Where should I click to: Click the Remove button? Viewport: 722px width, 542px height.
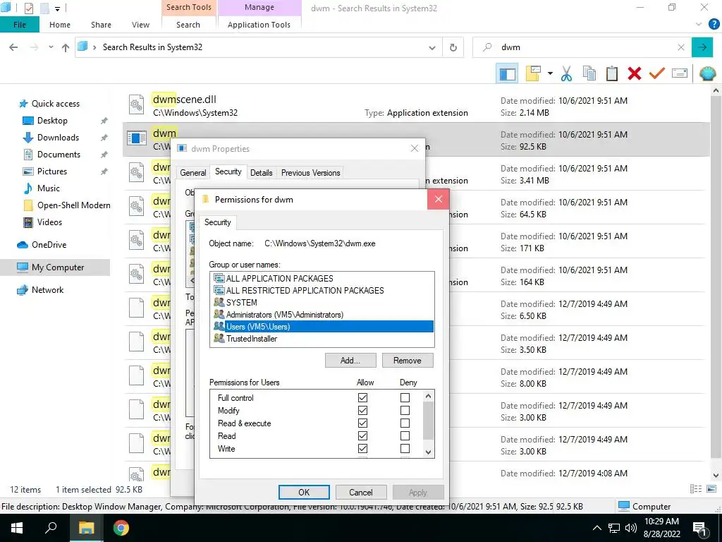pos(408,361)
